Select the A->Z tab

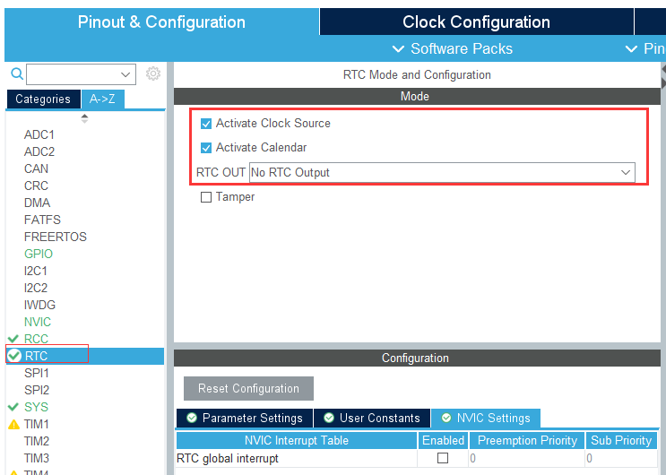point(102,99)
